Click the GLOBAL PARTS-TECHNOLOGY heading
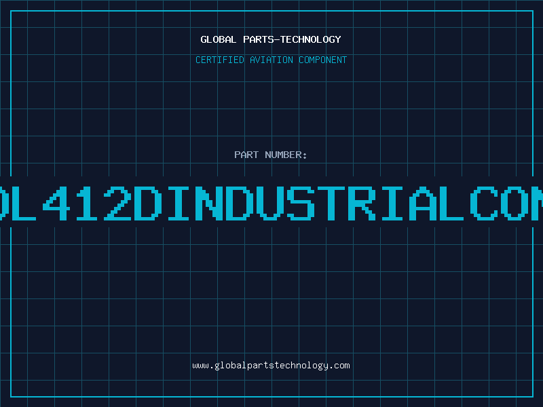Screen dimensions: 543x407 coord(271,39)
